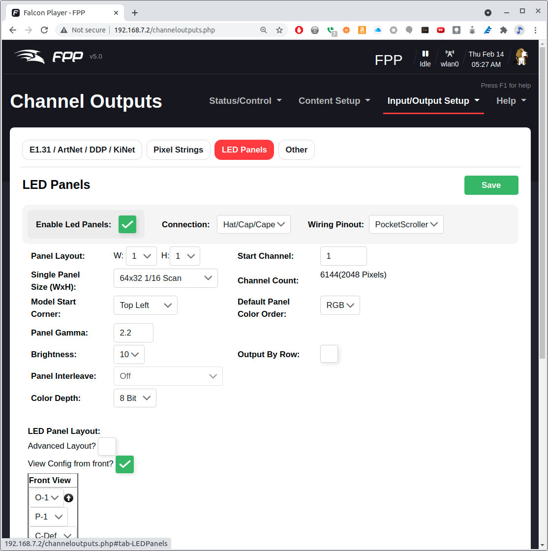548x551 pixels.
Task: Open the browser extensions puzzle icon
Action: (503, 30)
